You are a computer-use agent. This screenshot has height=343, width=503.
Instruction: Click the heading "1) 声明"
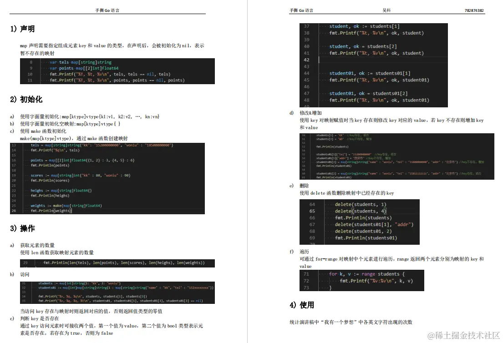(22, 29)
